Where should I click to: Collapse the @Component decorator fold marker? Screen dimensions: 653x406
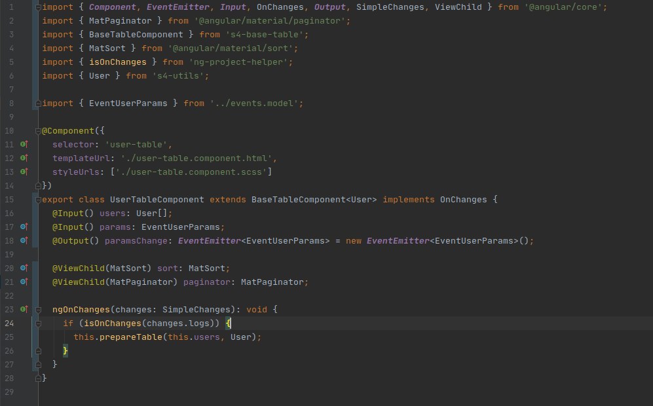coord(38,131)
